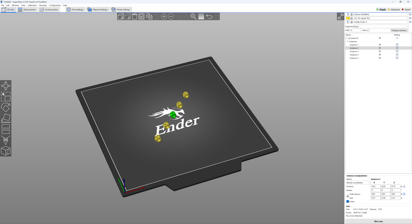
Task: Open the Supports dropdown
Action: click(381, 26)
